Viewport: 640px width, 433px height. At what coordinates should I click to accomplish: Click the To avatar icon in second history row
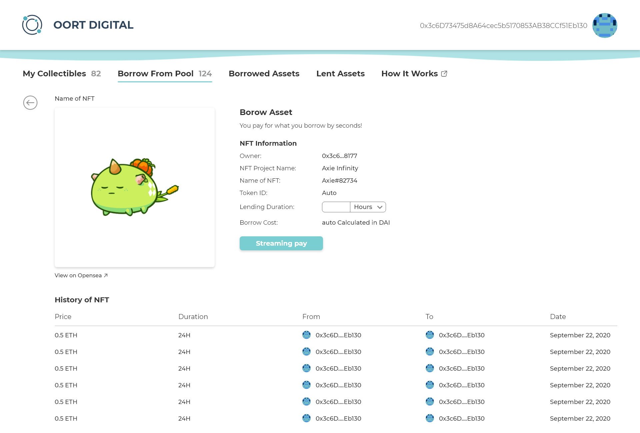click(x=430, y=352)
